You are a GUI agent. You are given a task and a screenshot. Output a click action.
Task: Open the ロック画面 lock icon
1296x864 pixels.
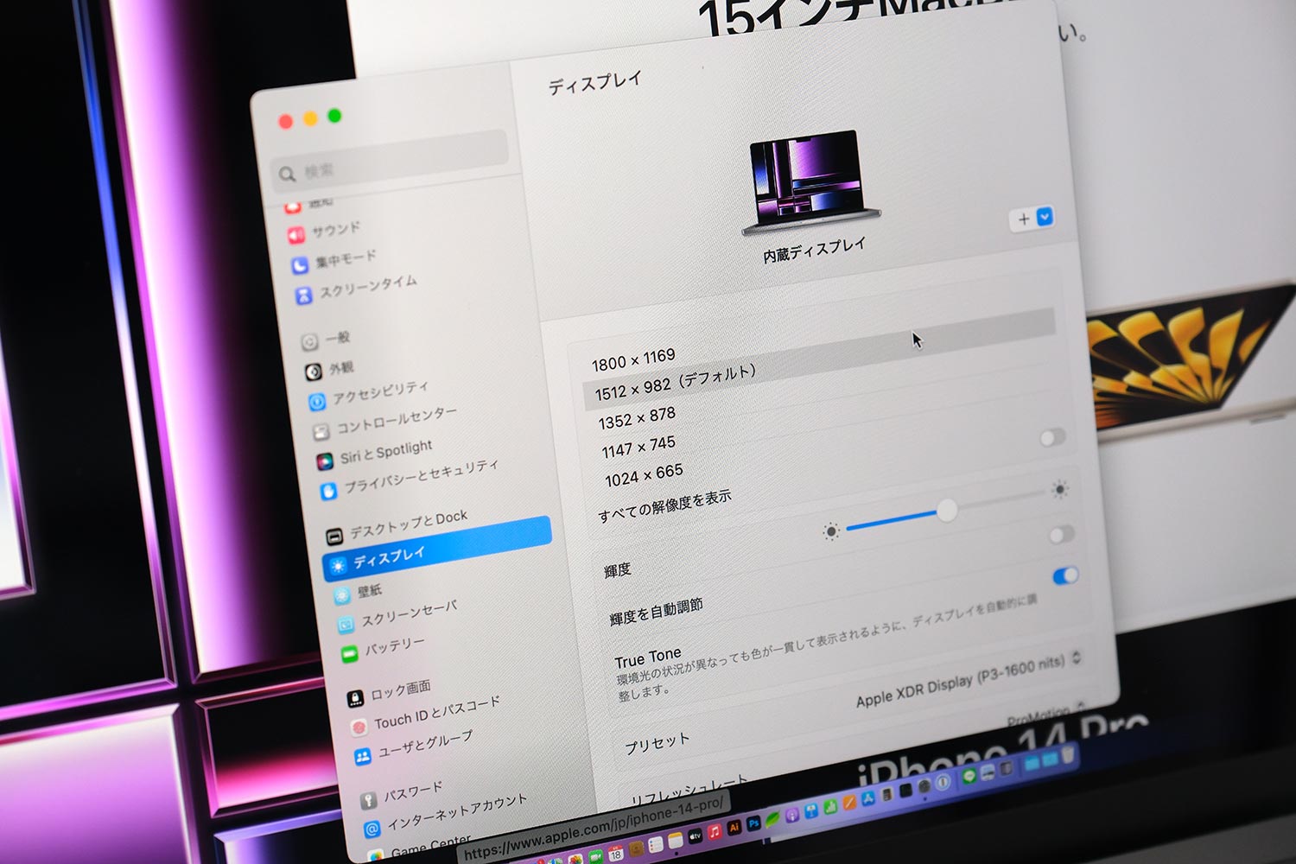pyautogui.click(x=354, y=698)
